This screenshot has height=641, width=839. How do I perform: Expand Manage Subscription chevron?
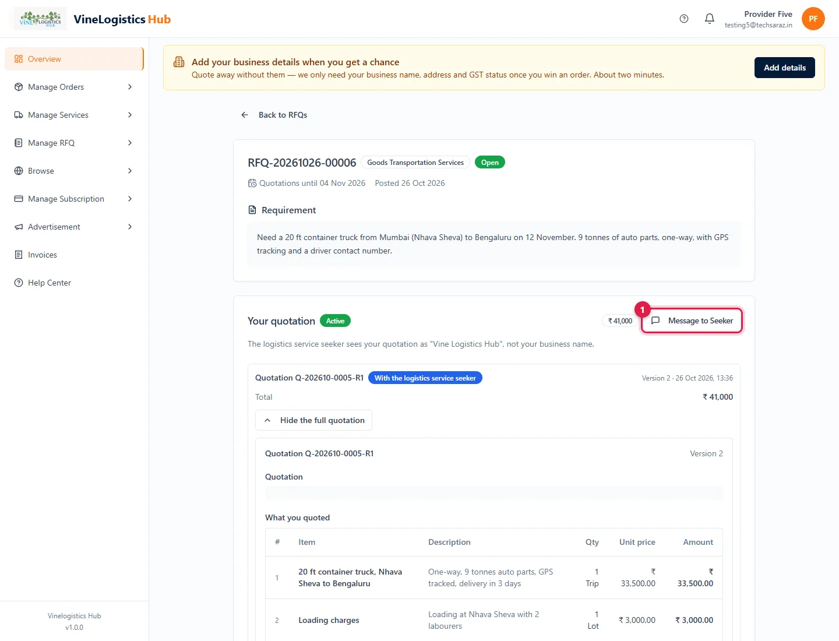[130, 199]
